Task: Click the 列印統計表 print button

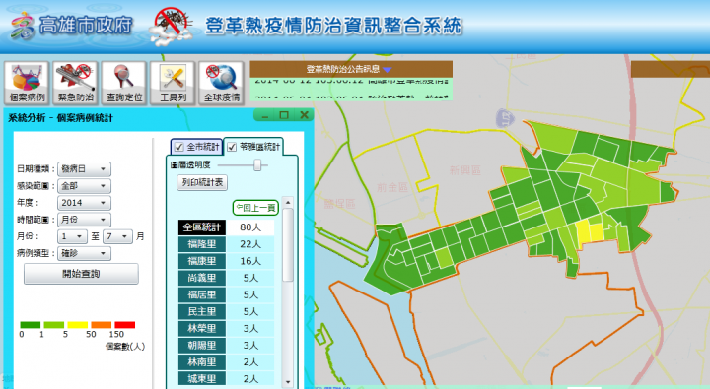Action: (x=202, y=183)
